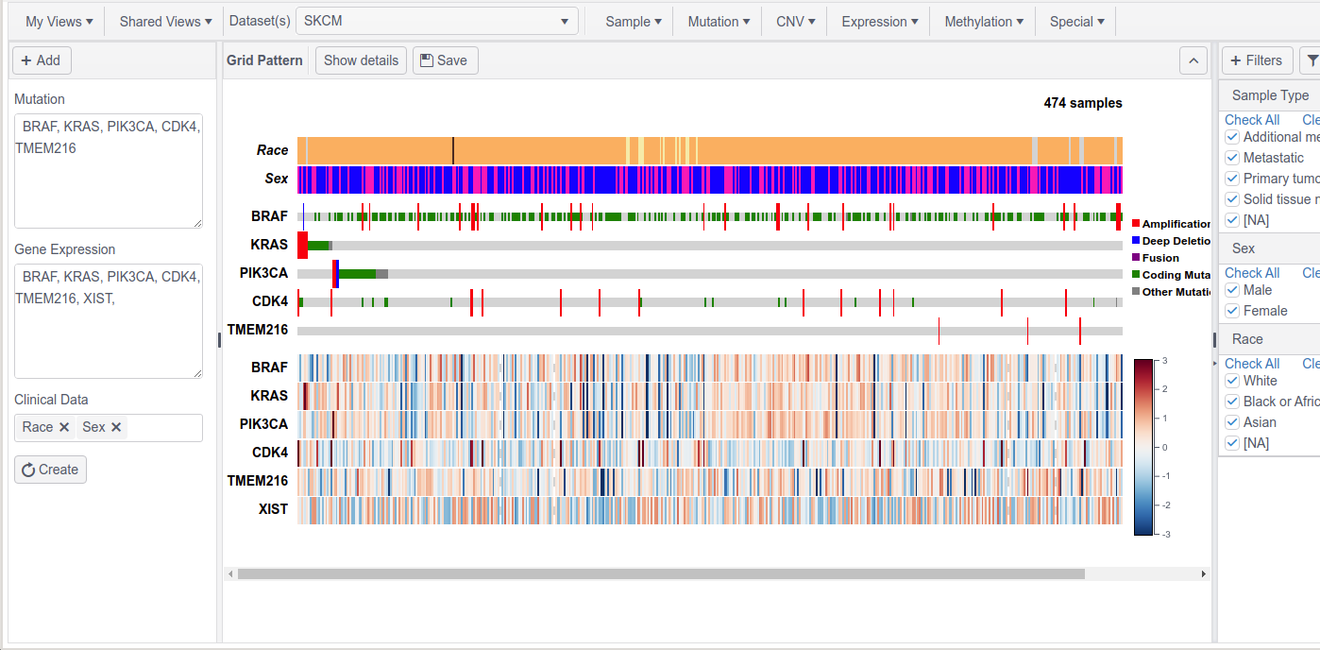The image size is (1320, 650).
Task: Remove the Sex clinical data tag
Action: pyautogui.click(x=116, y=427)
